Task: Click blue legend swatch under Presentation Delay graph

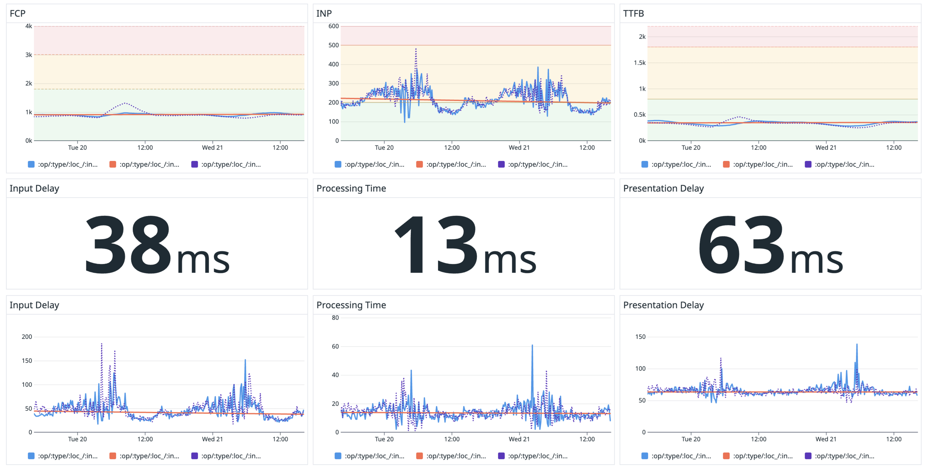Action: tap(644, 456)
